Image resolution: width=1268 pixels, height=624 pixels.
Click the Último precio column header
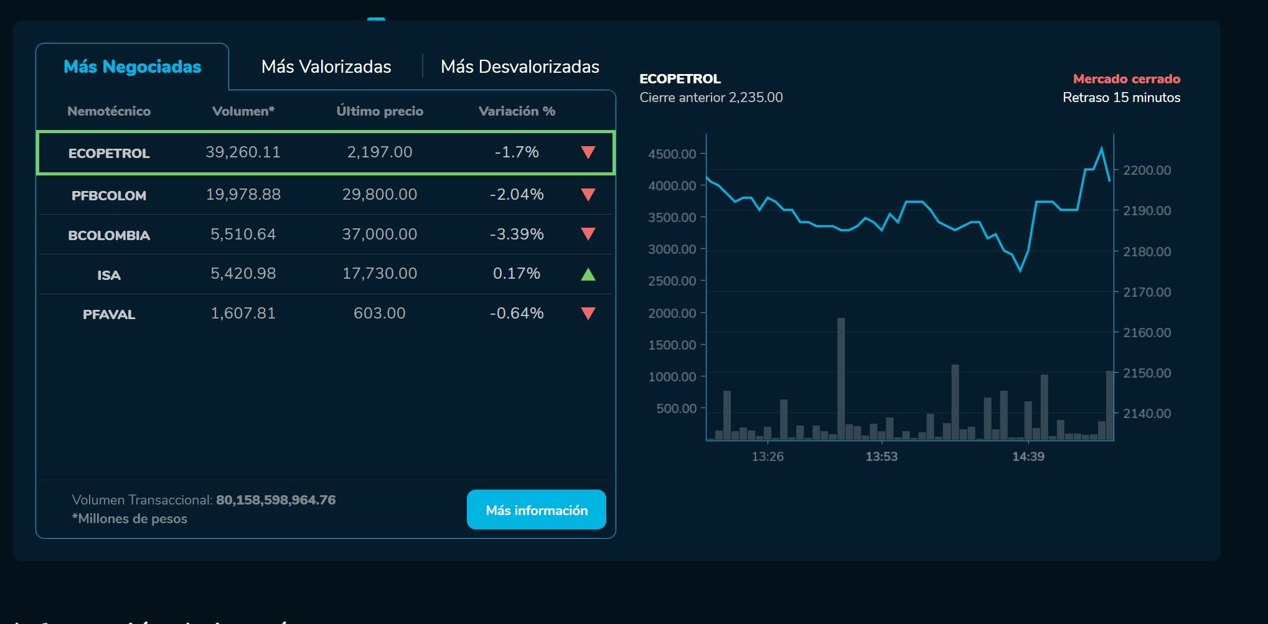tap(380, 111)
